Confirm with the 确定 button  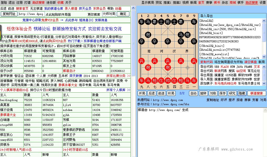click(123, 14)
